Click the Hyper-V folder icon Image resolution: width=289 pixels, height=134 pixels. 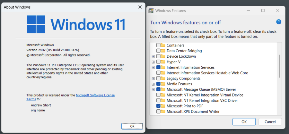(163, 62)
